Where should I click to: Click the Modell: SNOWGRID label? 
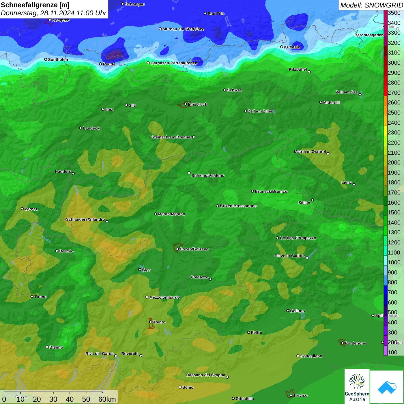(371, 5)
